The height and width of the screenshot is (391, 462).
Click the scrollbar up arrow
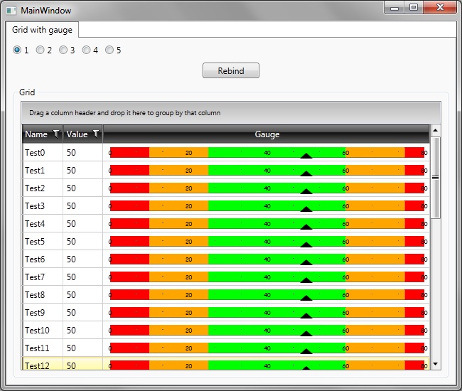(435, 130)
